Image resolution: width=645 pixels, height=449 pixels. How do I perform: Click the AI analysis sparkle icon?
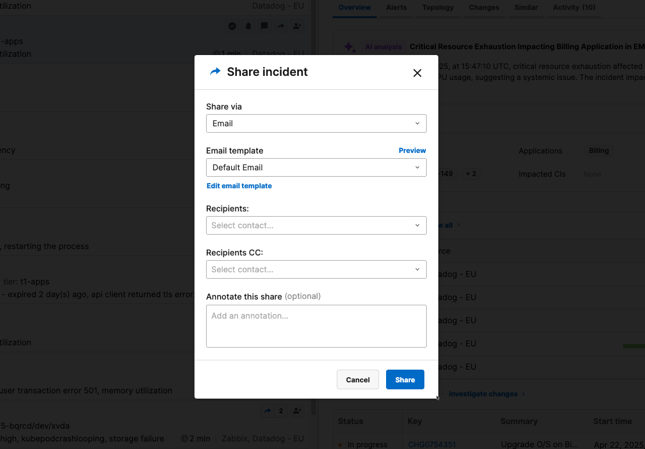[349, 48]
